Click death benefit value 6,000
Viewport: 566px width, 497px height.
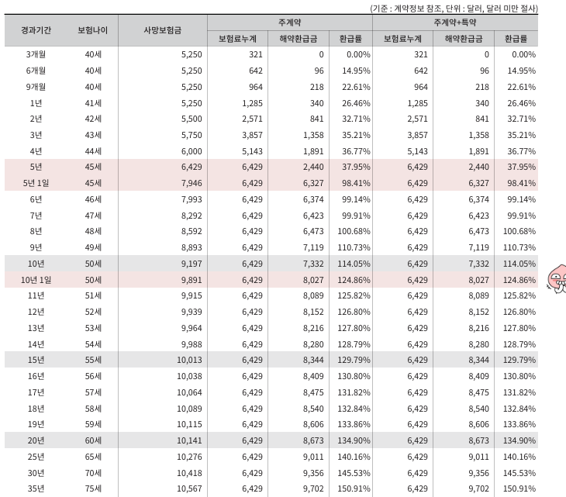[192, 151]
